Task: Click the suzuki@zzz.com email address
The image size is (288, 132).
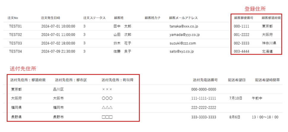Action: pos(183,43)
